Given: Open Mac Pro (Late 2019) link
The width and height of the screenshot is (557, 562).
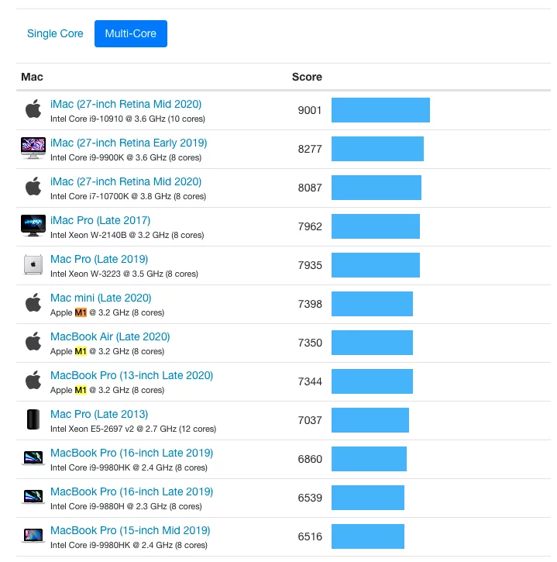Looking at the screenshot, I should (99, 259).
